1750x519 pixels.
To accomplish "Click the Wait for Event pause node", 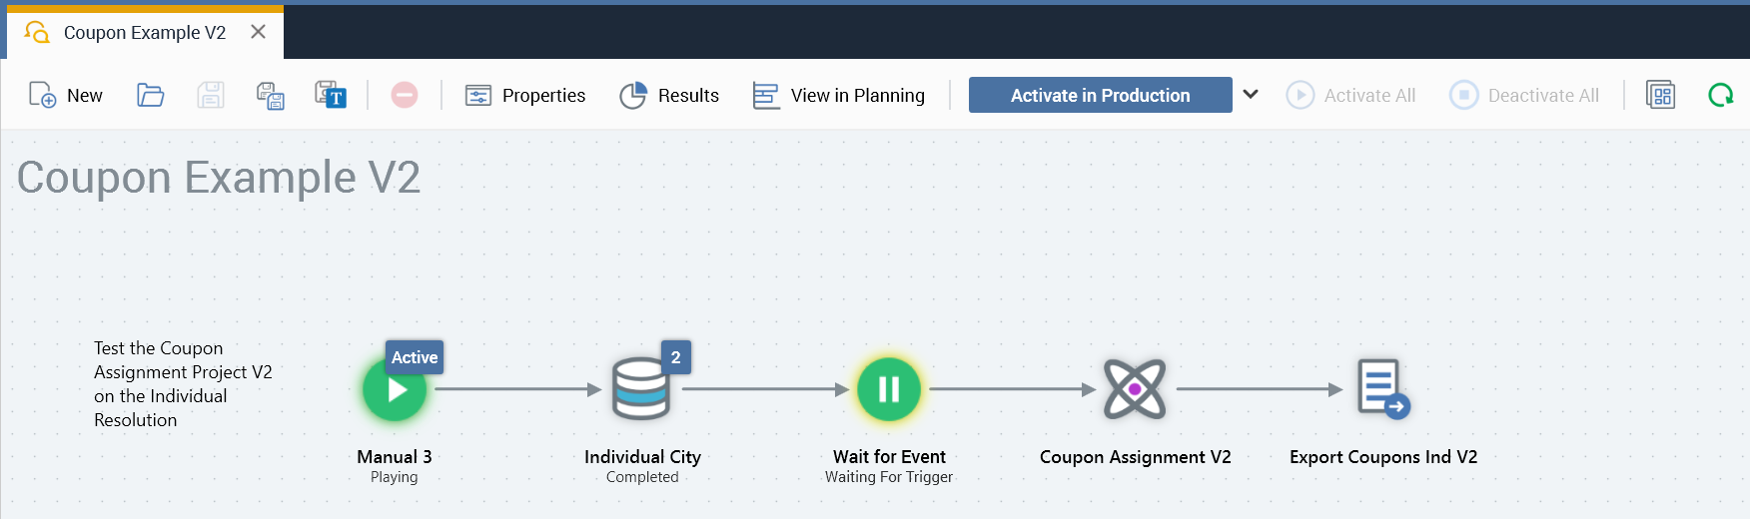I will [889, 389].
